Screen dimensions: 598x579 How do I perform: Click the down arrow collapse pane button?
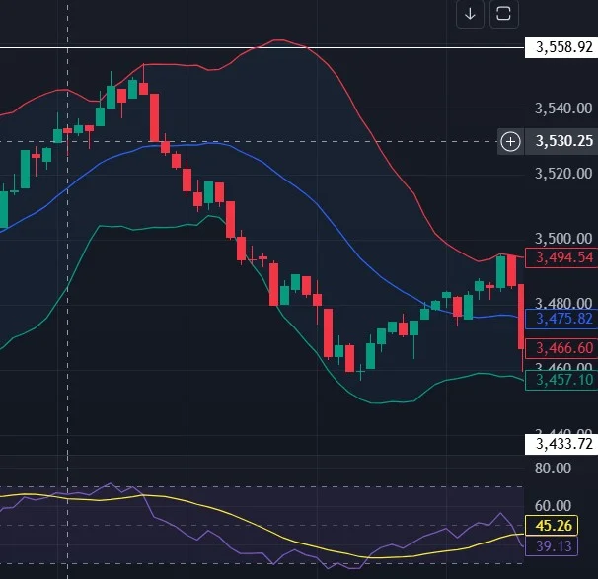pos(470,14)
